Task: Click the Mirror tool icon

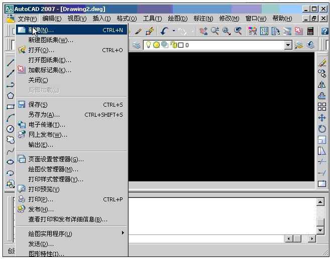Action: point(322,85)
